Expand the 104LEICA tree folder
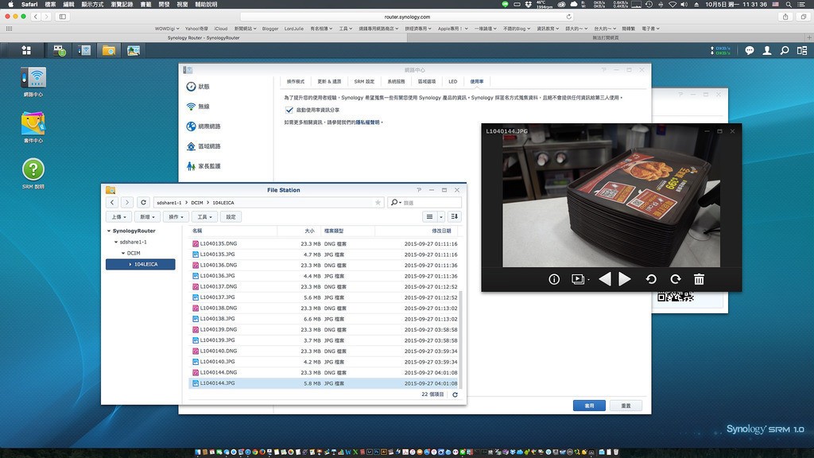 pyautogui.click(x=130, y=264)
